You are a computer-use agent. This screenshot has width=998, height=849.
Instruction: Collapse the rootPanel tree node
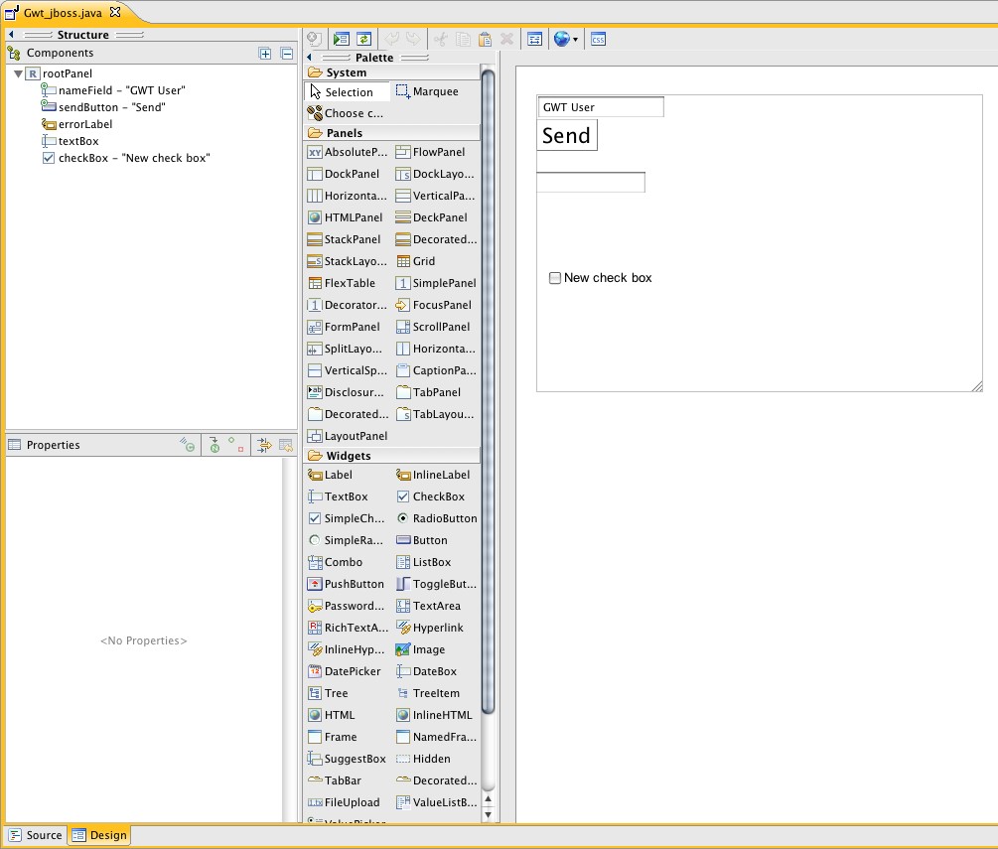pyautogui.click(x=19, y=73)
